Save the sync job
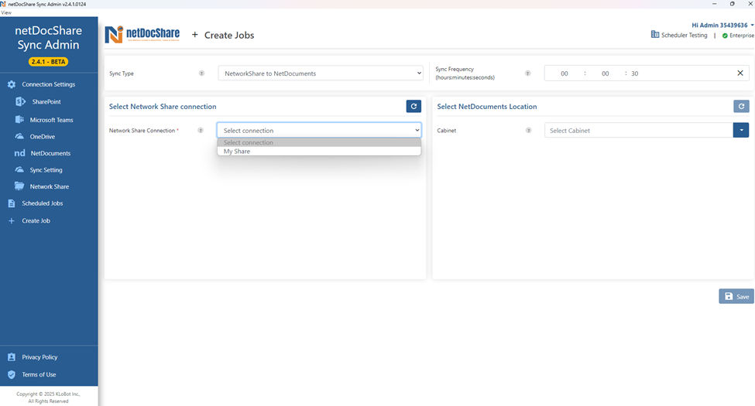The image size is (755, 406). point(736,296)
